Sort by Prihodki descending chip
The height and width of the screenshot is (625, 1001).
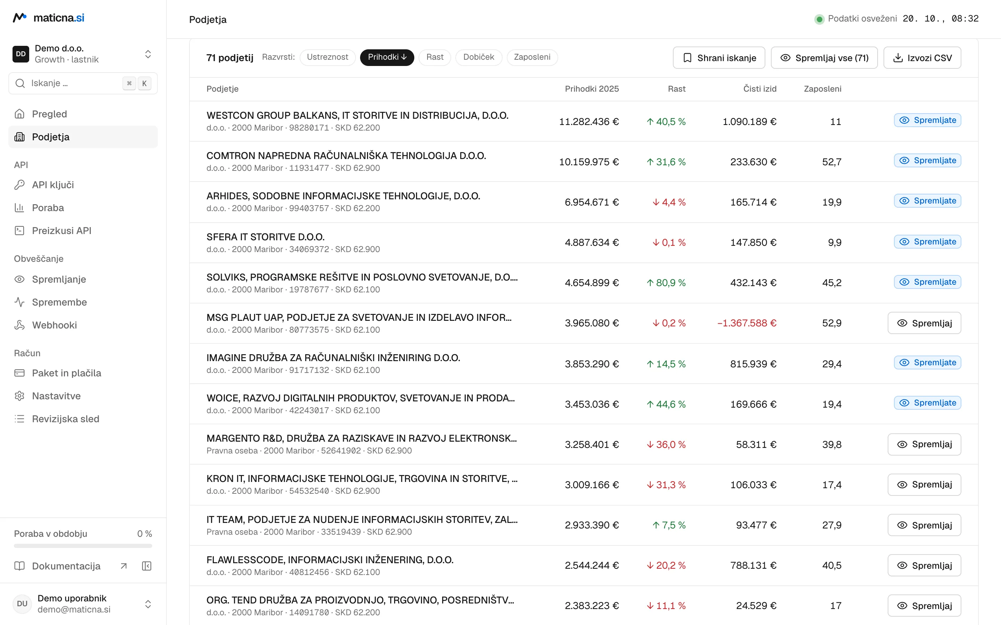[387, 57]
